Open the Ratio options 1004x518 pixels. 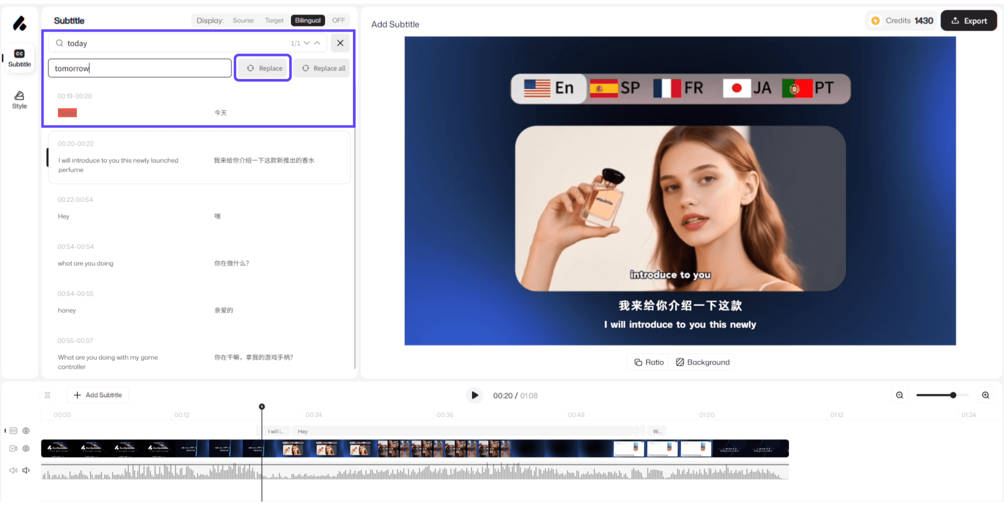[649, 362]
